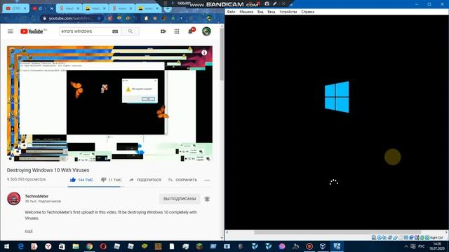This screenshot has height=252, width=449.
Task: Switch to the fourth browser tab with picture icon
Action: (x=95, y=8)
